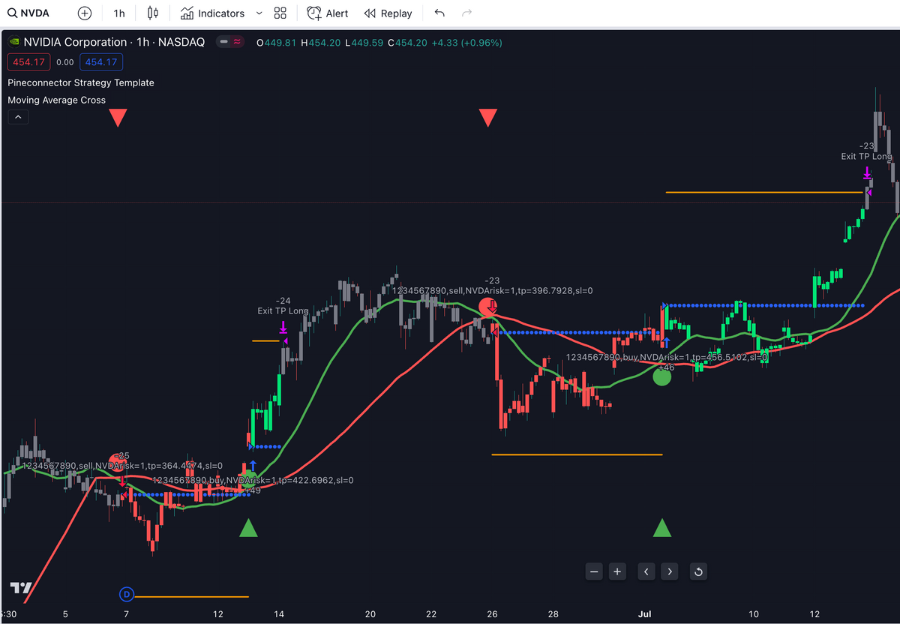Reset chart view with circular arrow button
Viewport: 900px width, 624px height.
click(x=697, y=571)
